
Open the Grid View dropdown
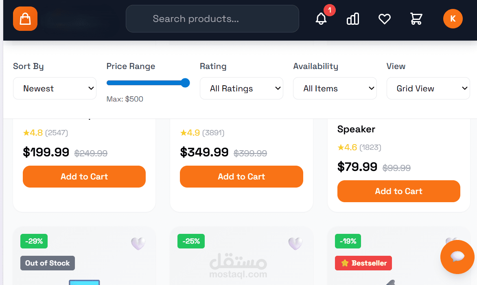tap(428, 89)
